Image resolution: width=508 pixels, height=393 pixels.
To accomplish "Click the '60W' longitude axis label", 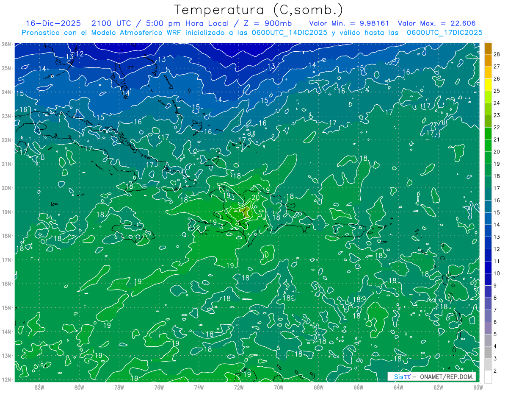I will 478,387.
